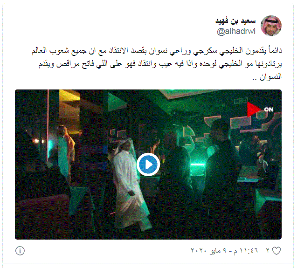
Task: Open the display name سعيد بن فهيد
Action: (235, 21)
